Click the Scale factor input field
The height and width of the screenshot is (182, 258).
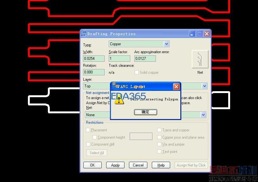(x=119, y=59)
